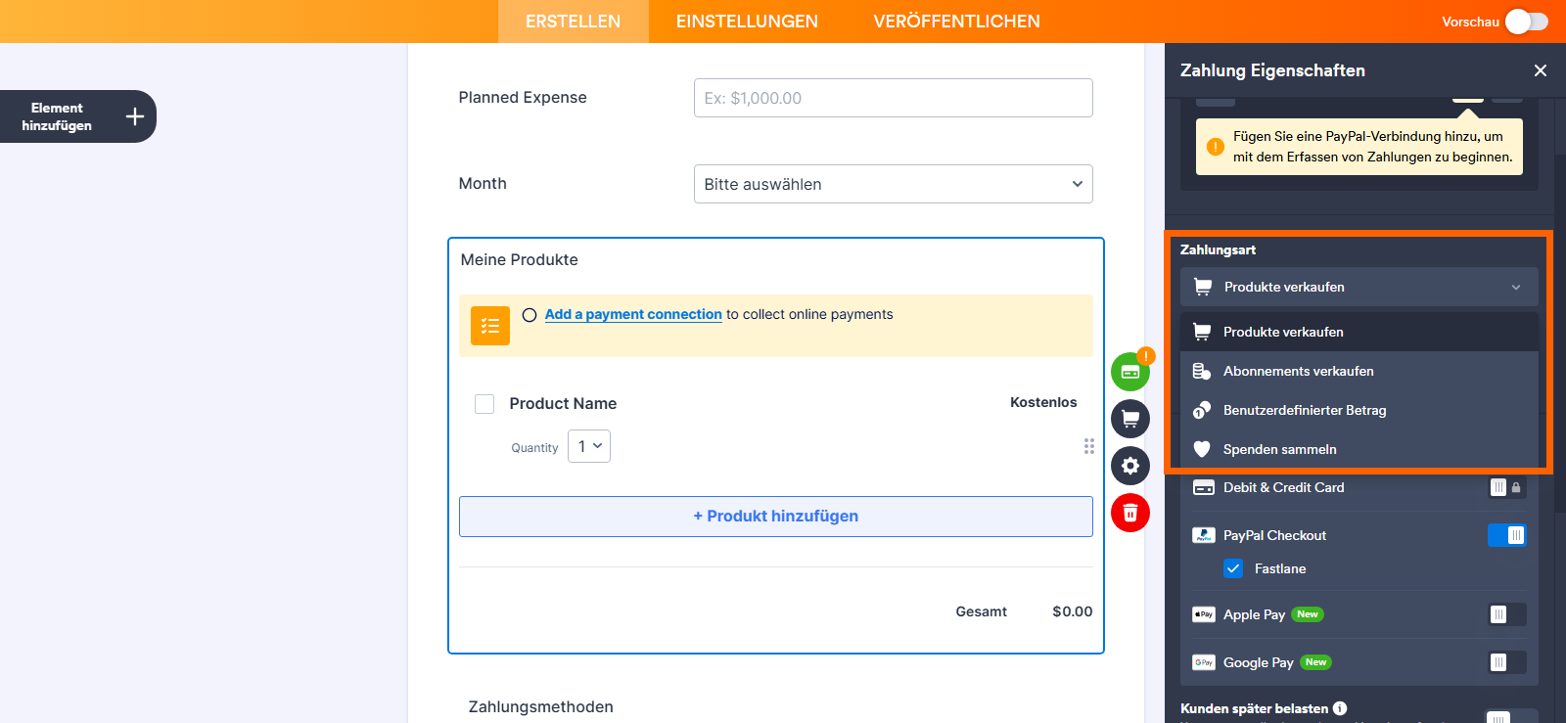Open the shopping cart payment settings icon
1566x723 pixels.
pos(1129,418)
